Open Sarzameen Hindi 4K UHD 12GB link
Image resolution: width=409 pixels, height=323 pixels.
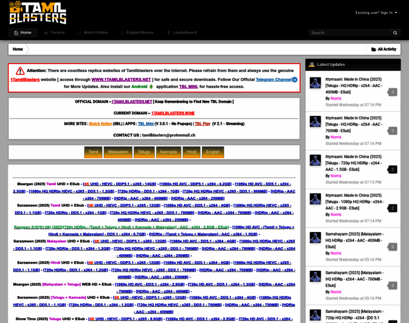(124, 263)
